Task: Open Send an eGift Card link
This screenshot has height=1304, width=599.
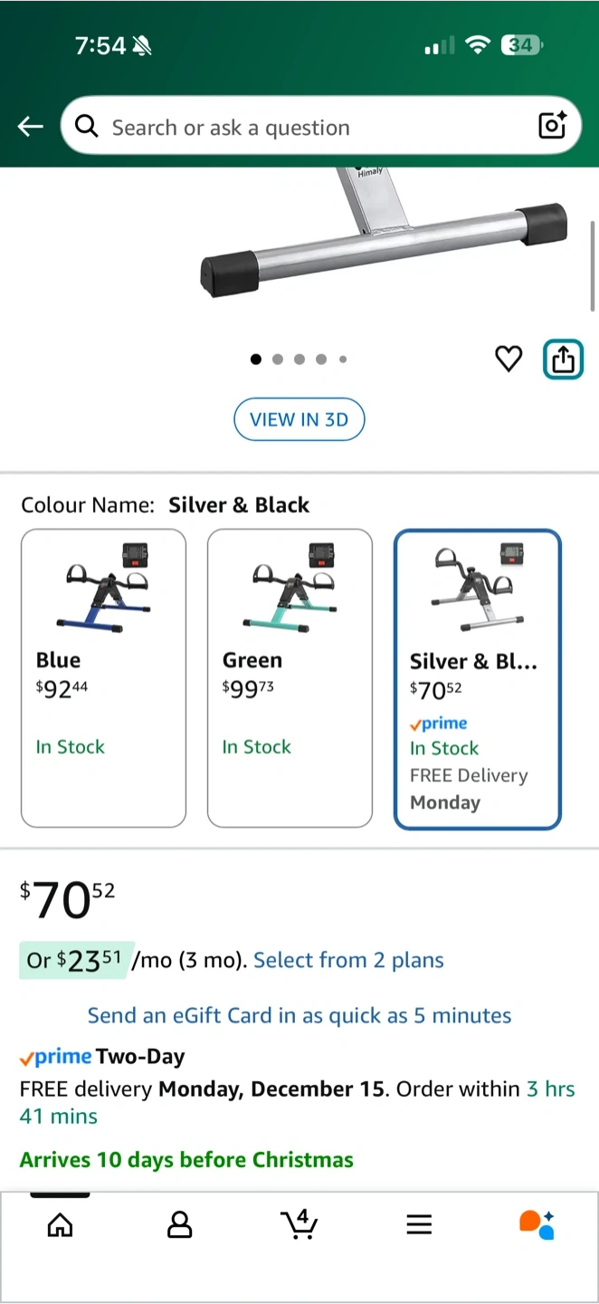Action: [x=299, y=1015]
